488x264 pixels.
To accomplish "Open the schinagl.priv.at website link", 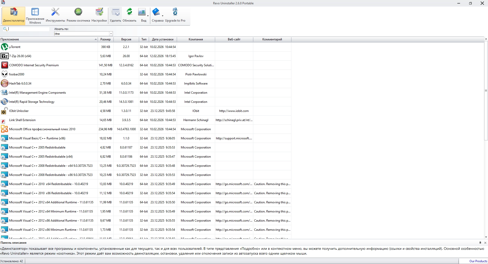I will pyautogui.click(x=234, y=120).
